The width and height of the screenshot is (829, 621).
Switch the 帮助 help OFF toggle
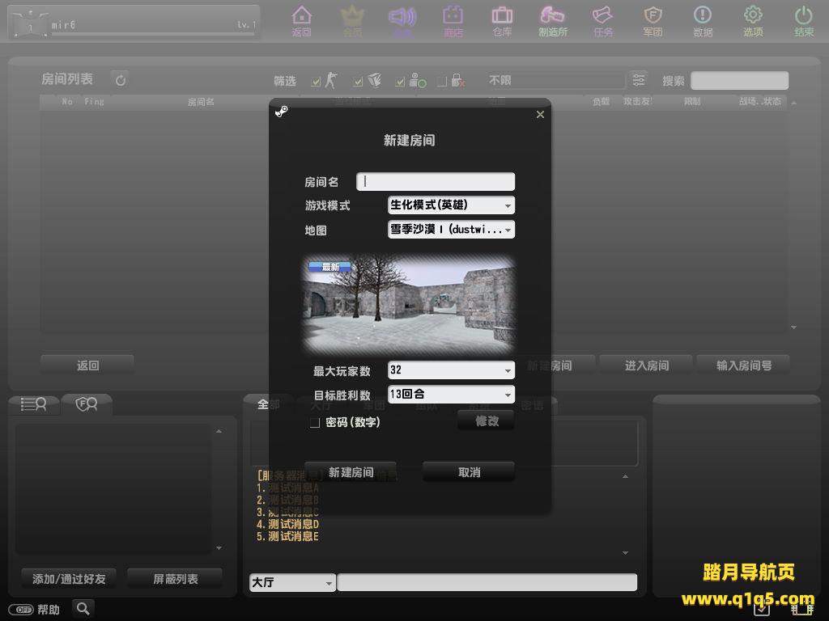(20, 610)
